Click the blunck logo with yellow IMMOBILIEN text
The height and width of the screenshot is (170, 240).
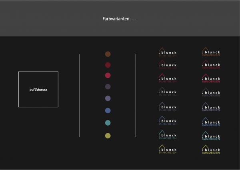(211, 150)
